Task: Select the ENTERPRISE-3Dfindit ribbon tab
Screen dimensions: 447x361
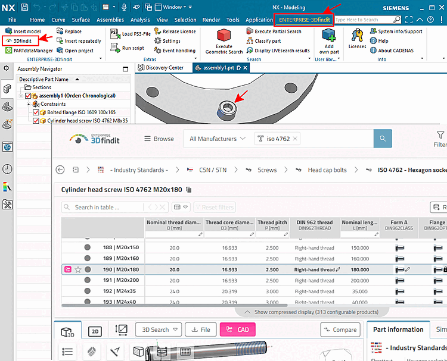Action: (x=304, y=20)
